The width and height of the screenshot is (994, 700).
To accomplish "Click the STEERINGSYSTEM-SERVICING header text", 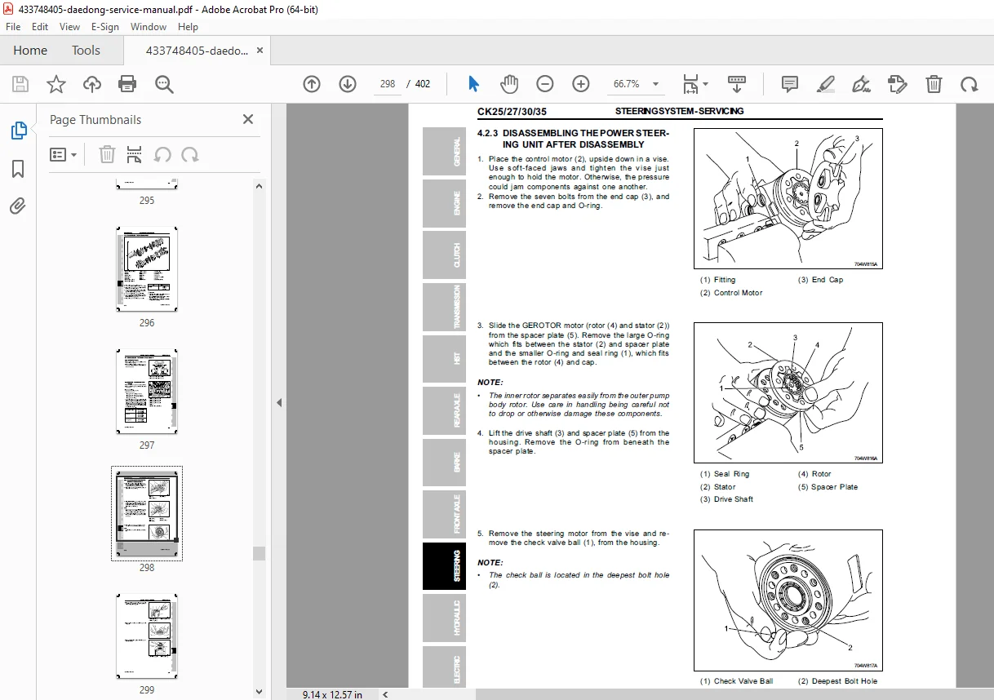I will (680, 112).
